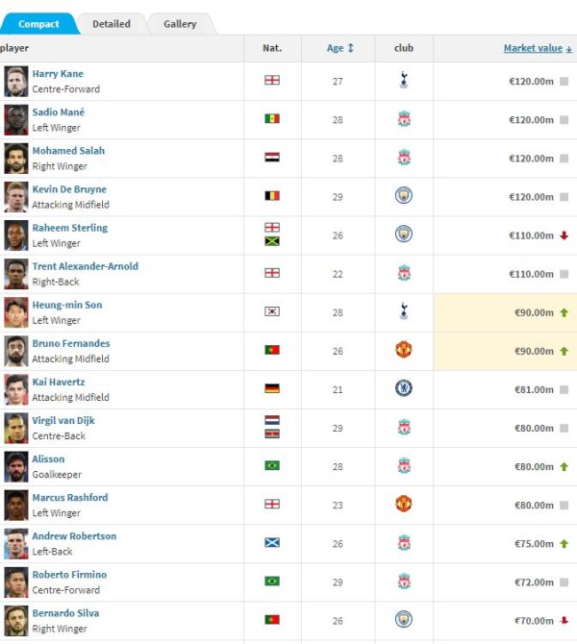
Task: Click Chelsea crest in Kai Havertz row
Action: click(x=404, y=388)
